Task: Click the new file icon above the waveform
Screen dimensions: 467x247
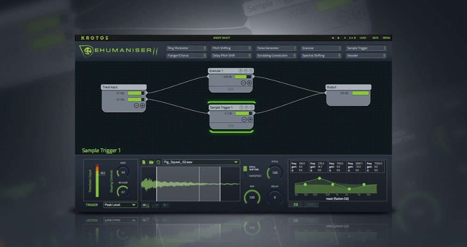Action: click(x=144, y=162)
